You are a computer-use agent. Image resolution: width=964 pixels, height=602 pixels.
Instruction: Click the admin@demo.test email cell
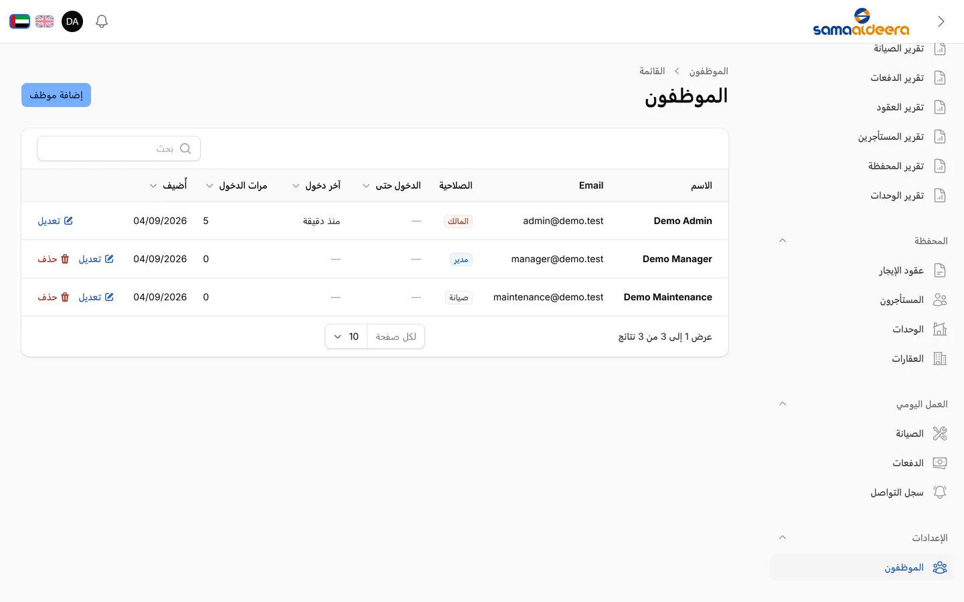(563, 221)
